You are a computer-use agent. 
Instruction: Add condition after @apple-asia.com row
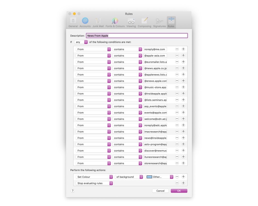pyautogui.click(x=183, y=55)
